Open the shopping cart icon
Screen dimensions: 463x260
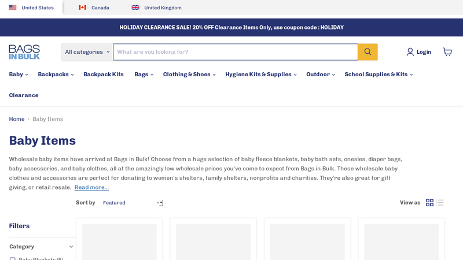(447, 52)
